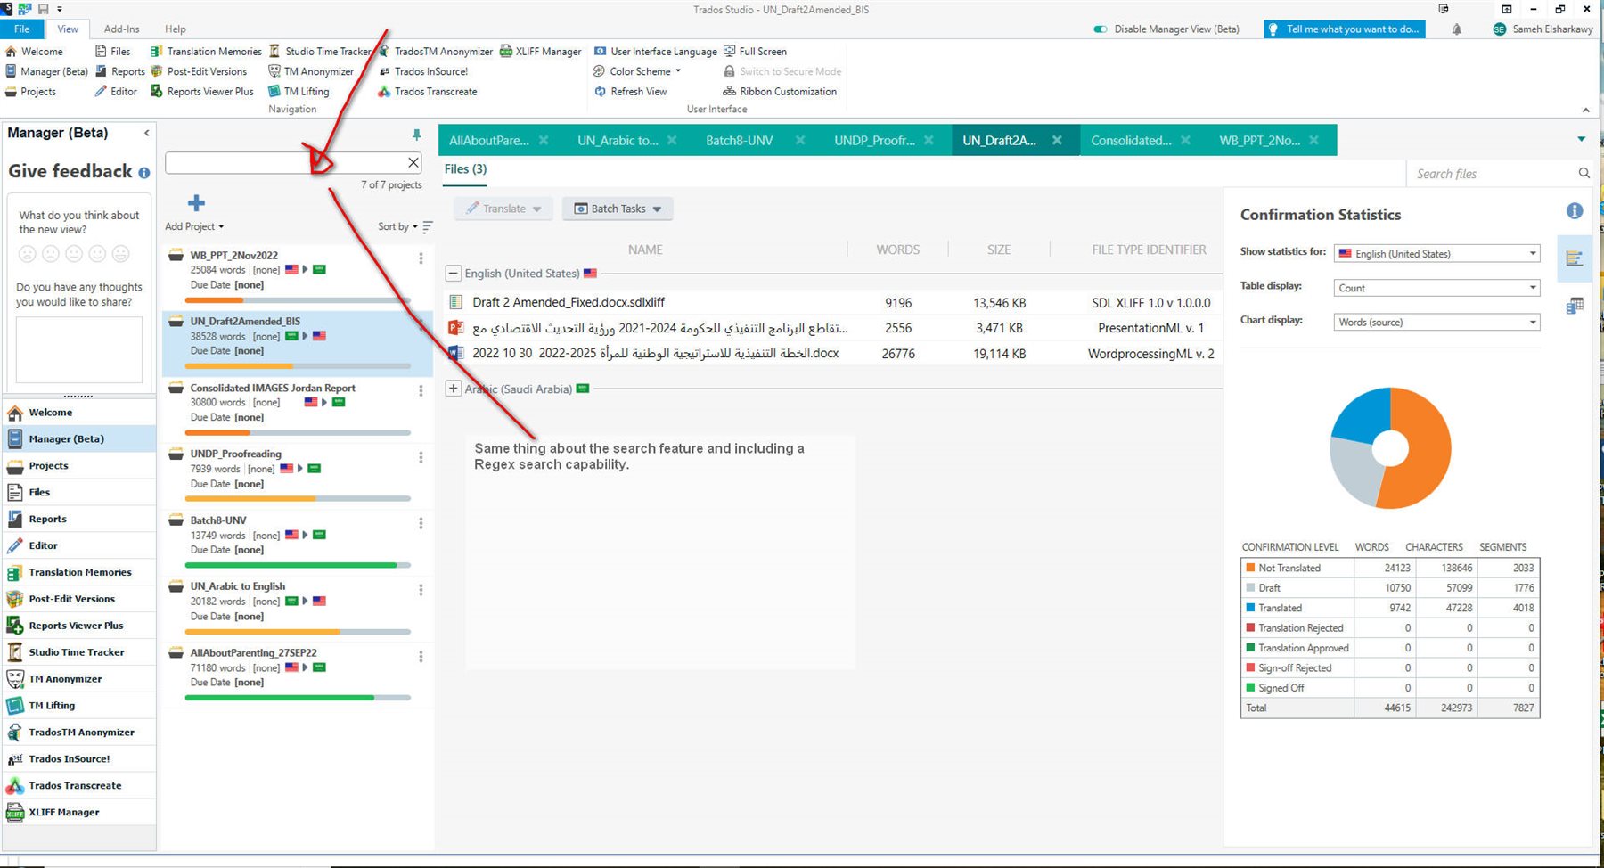Toggle Disable Manager View (Beta) switch
The image size is (1604, 868).
[x=1101, y=29]
